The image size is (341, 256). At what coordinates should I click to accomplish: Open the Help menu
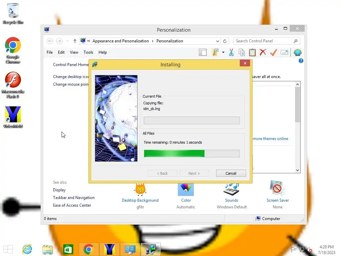pyautogui.click(x=103, y=52)
